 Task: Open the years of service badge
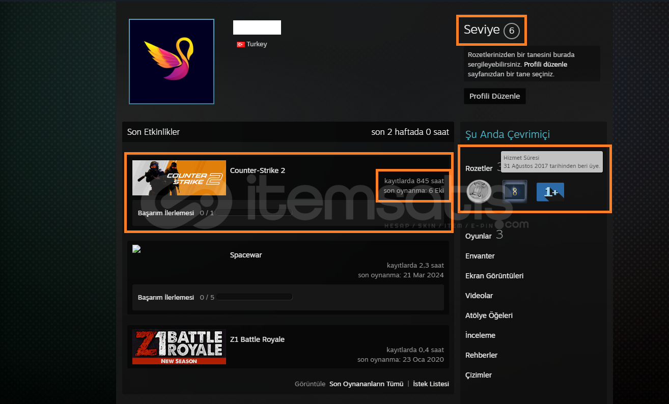(514, 192)
